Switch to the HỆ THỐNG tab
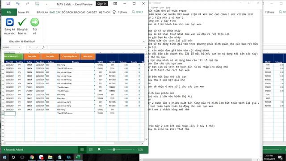 tap(104, 12)
